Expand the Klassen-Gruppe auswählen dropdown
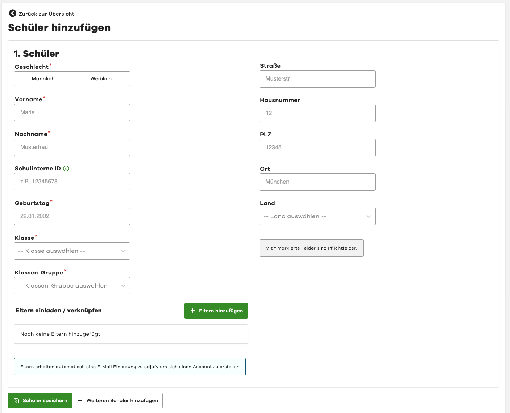Viewport: 510px width, 413px height. [x=72, y=286]
